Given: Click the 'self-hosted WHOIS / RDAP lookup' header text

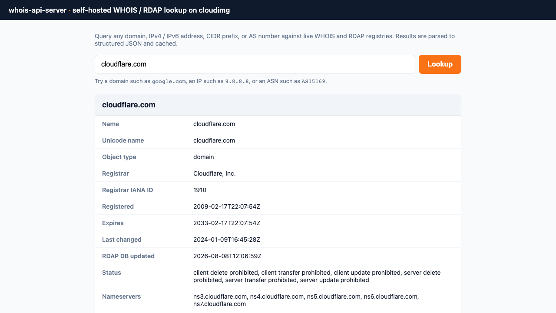Looking at the screenshot, I should click(x=151, y=10).
